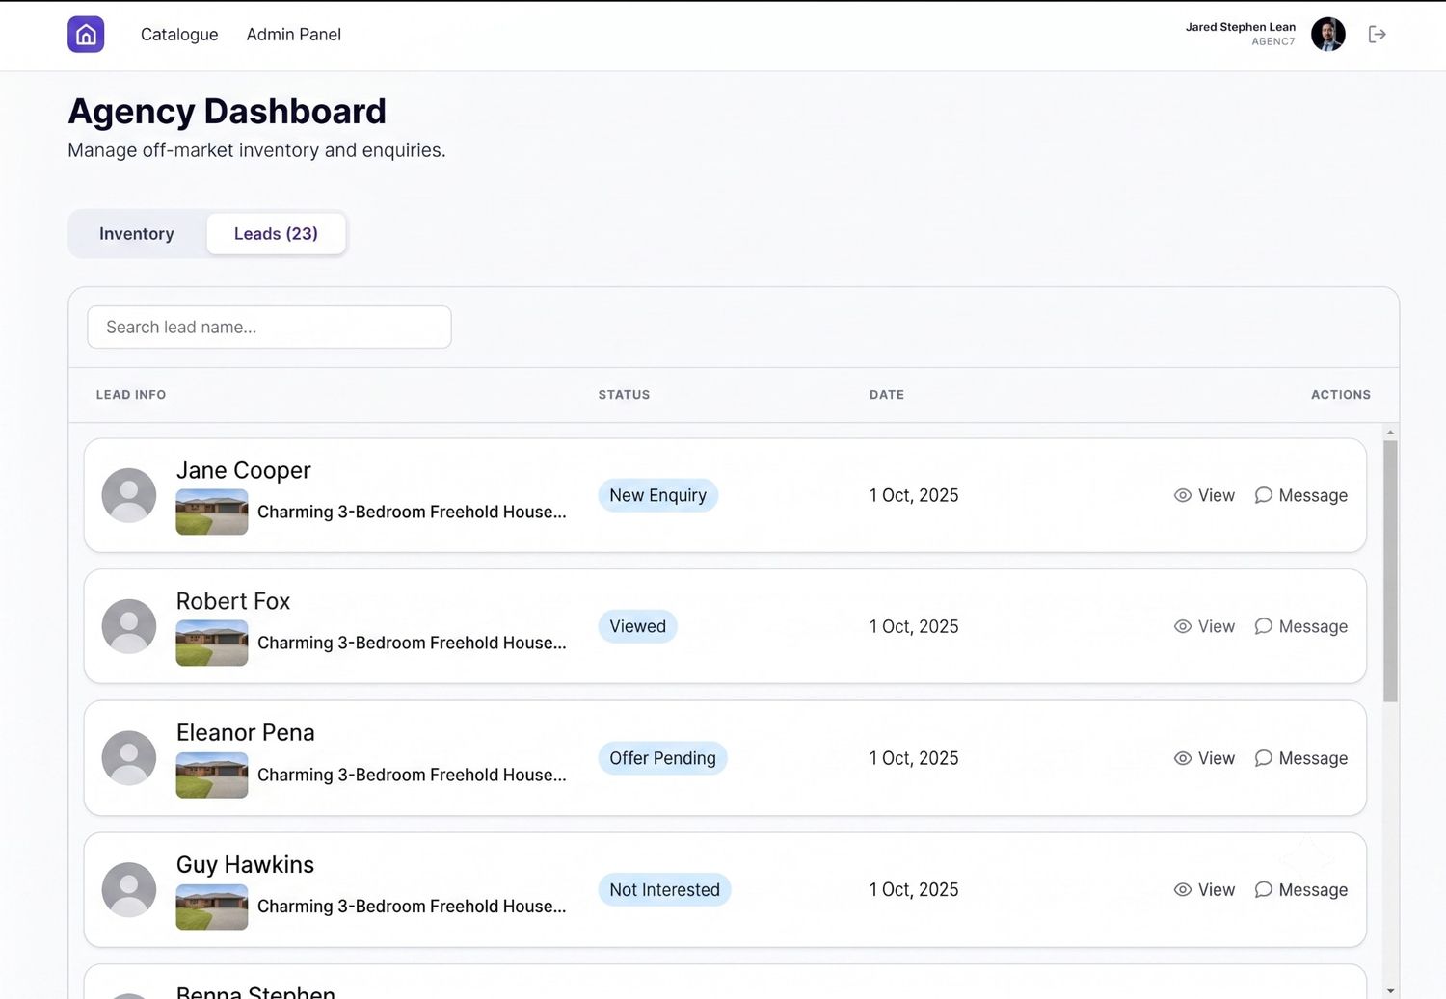Click the Eleanor Pena name

[x=246, y=732]
